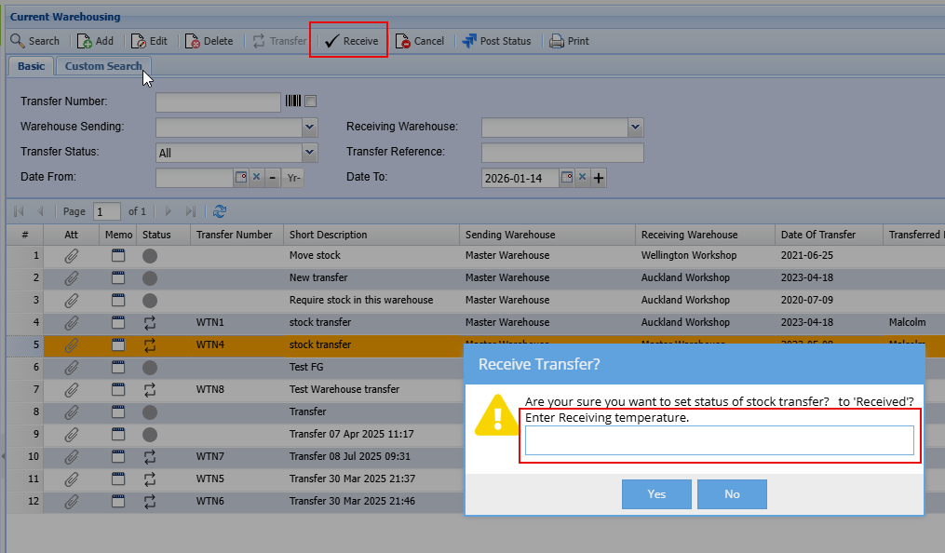Click the Add toolbar button
Viewport: 945px width, 553px height.
tap(95, 41)
